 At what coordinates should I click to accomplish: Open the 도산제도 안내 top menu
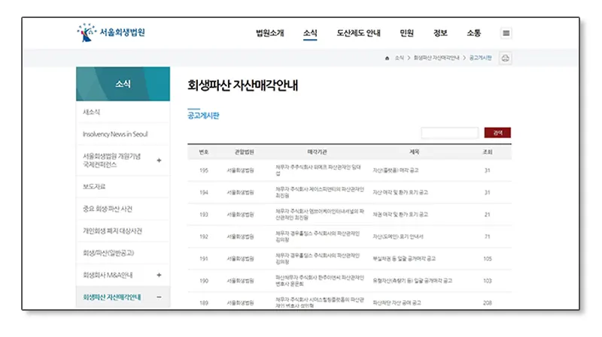[x=358, y=33]
